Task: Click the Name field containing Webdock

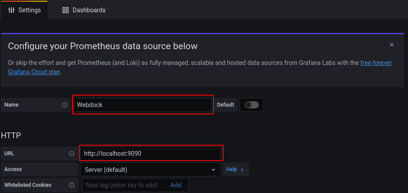Action: coord(143,105)
